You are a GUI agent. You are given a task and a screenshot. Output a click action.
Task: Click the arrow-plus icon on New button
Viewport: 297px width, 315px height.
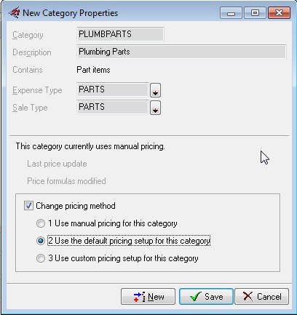(x=140, y=297)
